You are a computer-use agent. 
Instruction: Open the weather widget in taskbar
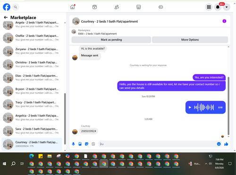tap(194, 164)
